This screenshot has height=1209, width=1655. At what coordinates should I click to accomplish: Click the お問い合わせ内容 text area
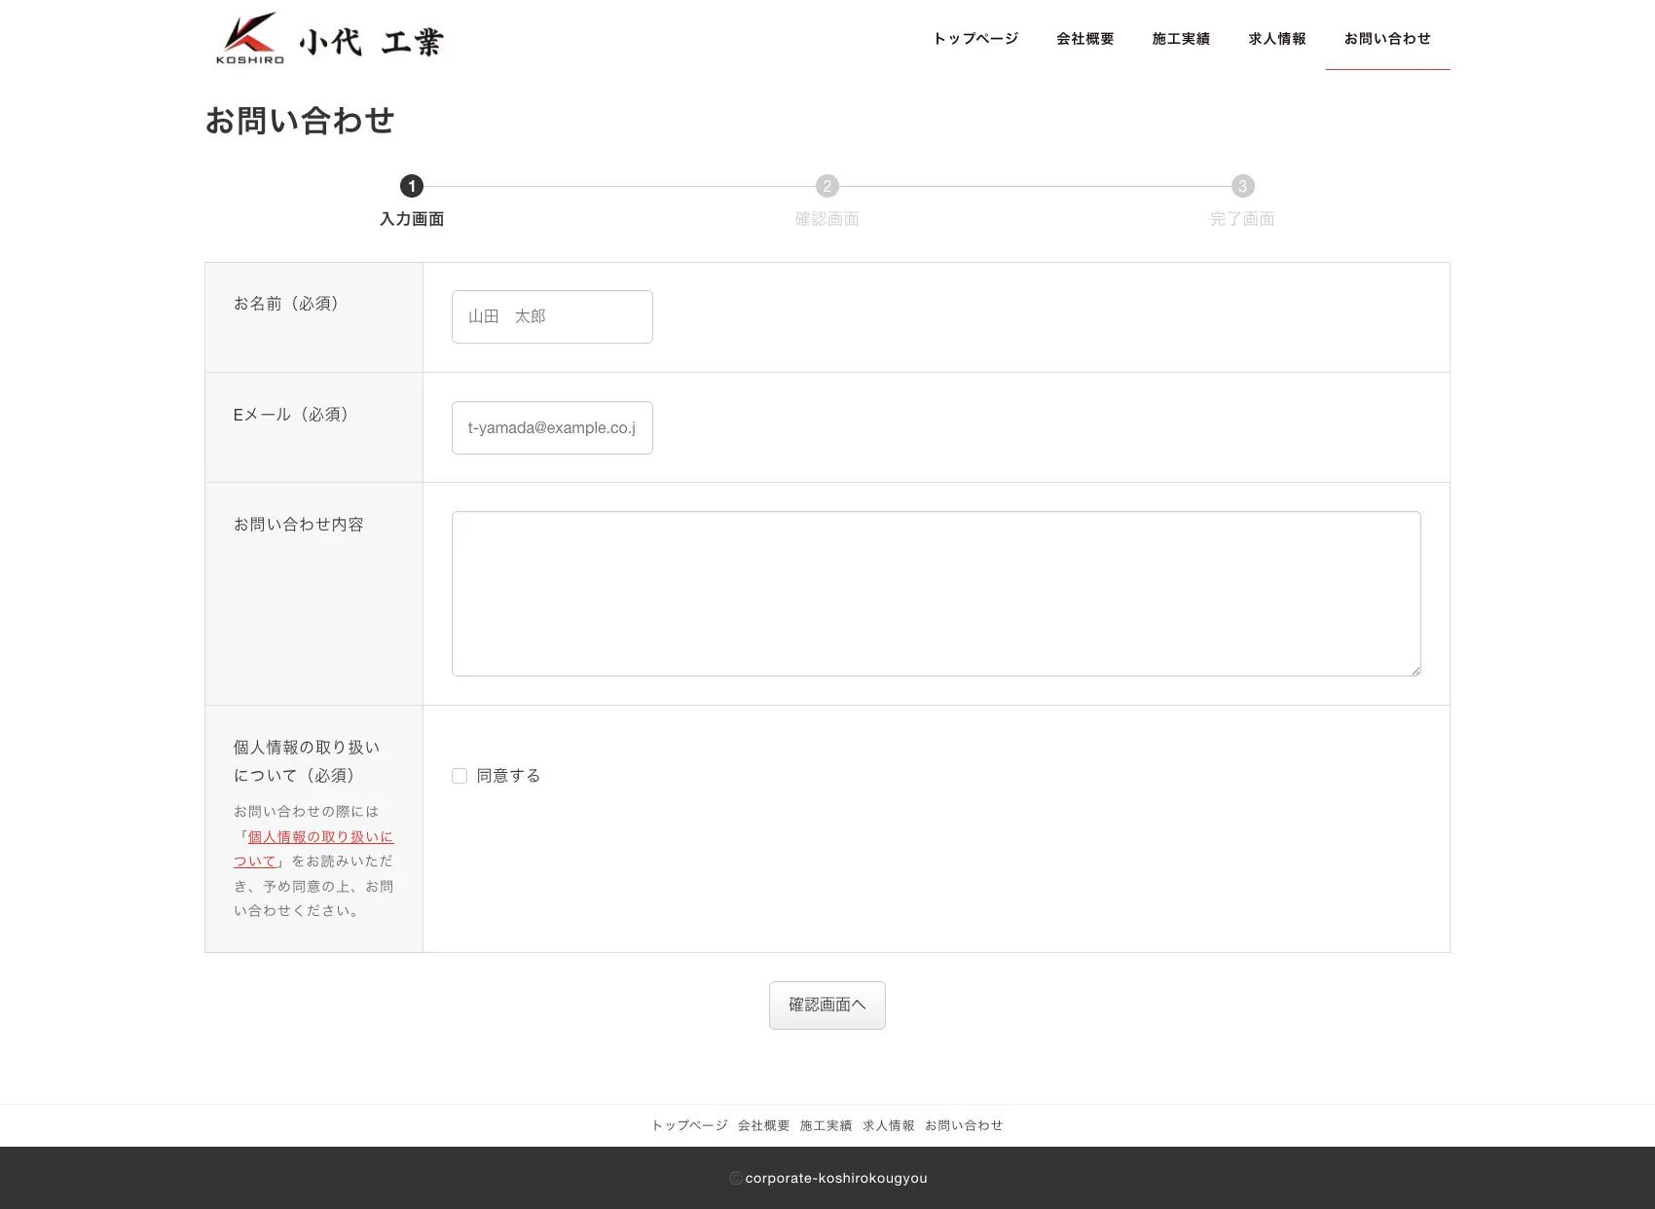point(936,593)
